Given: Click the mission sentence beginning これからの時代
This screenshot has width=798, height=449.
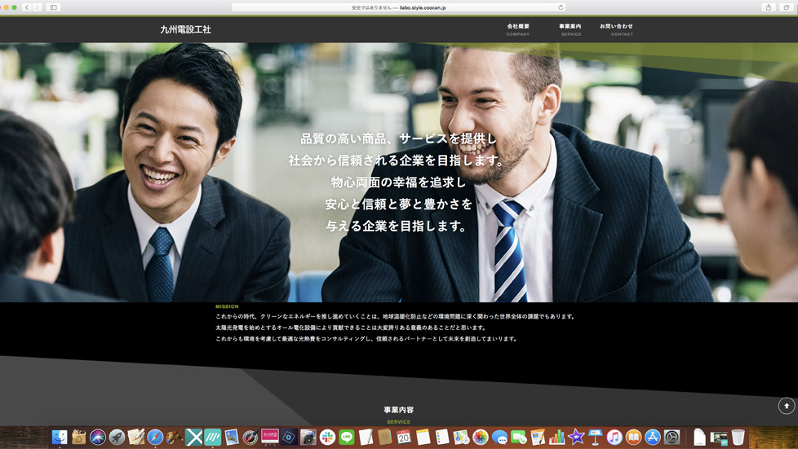Looking at the screenshot, I should coord(395,316).
